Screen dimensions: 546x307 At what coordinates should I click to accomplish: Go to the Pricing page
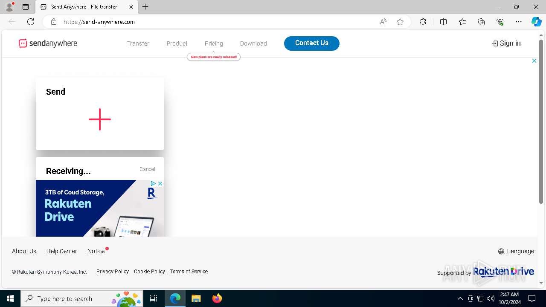click(x=214, y=43)
